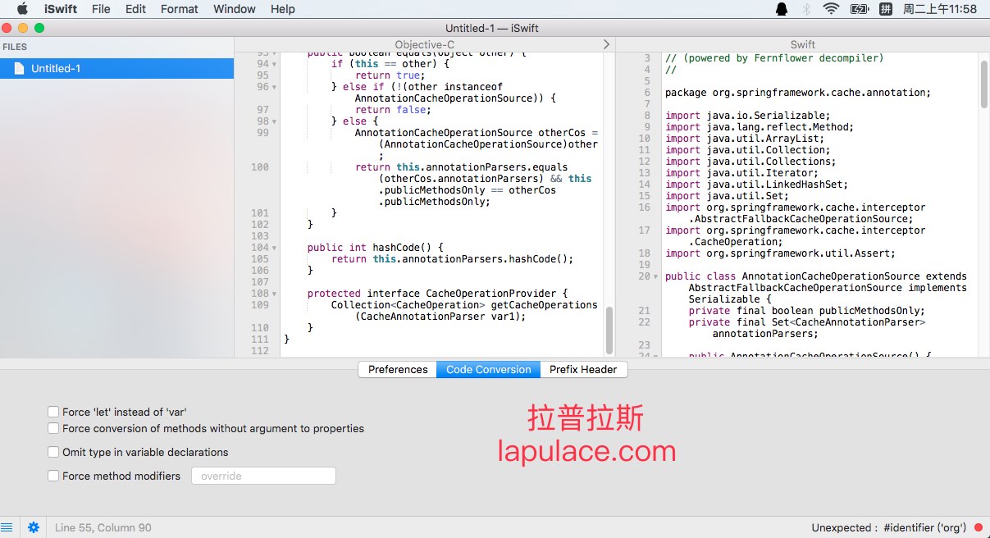
Task: Click the Swift pane vertical scrollbar
Action: [x=983, y=85]
